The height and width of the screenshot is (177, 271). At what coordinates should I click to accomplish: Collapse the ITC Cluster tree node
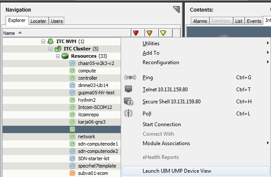[50, 49]
